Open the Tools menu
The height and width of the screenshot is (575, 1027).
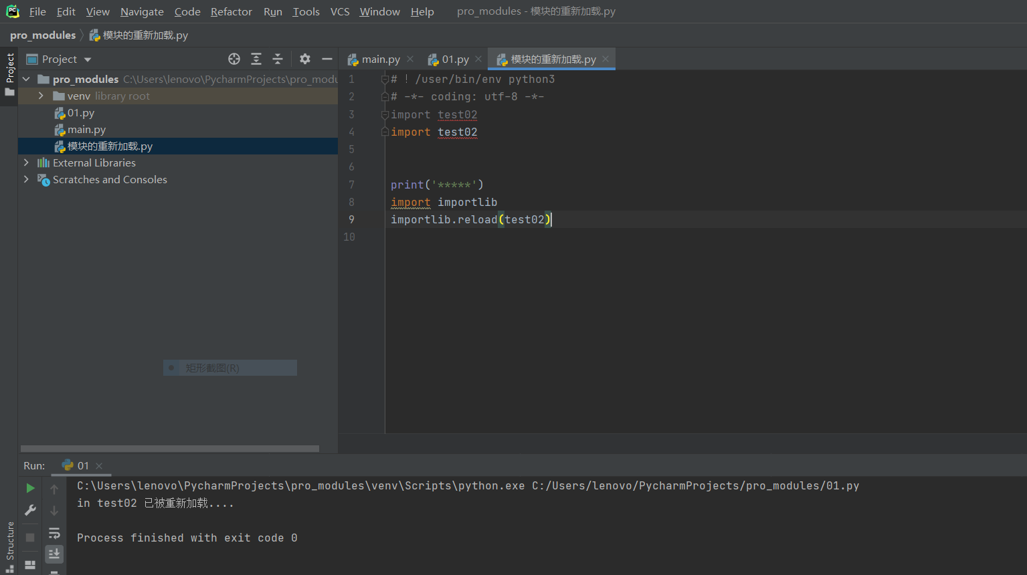[306, 11]
